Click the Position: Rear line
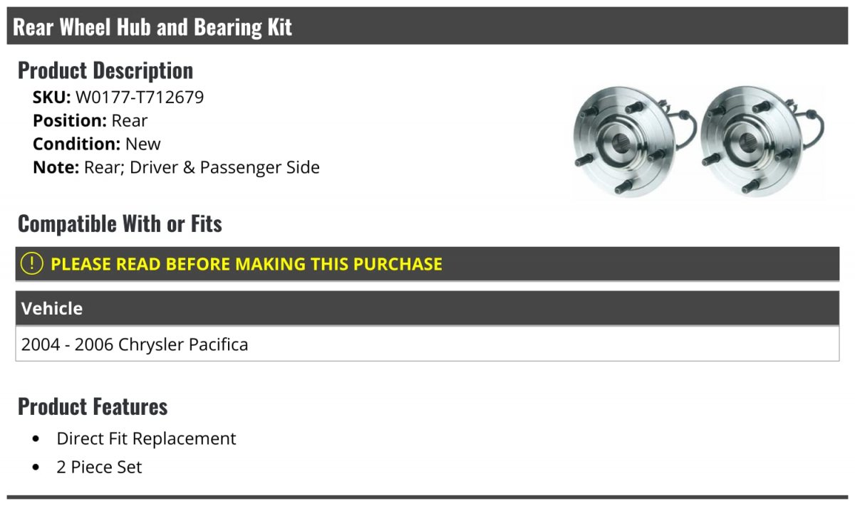 (x=90, y=121)
